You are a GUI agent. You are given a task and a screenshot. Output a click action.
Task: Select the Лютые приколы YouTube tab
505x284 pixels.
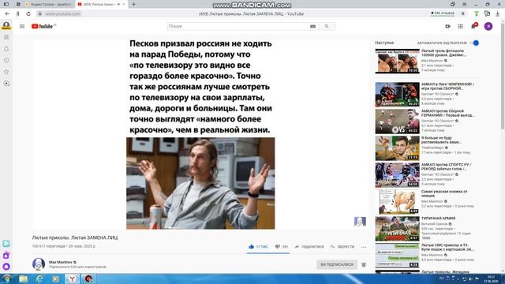(100, 4)
